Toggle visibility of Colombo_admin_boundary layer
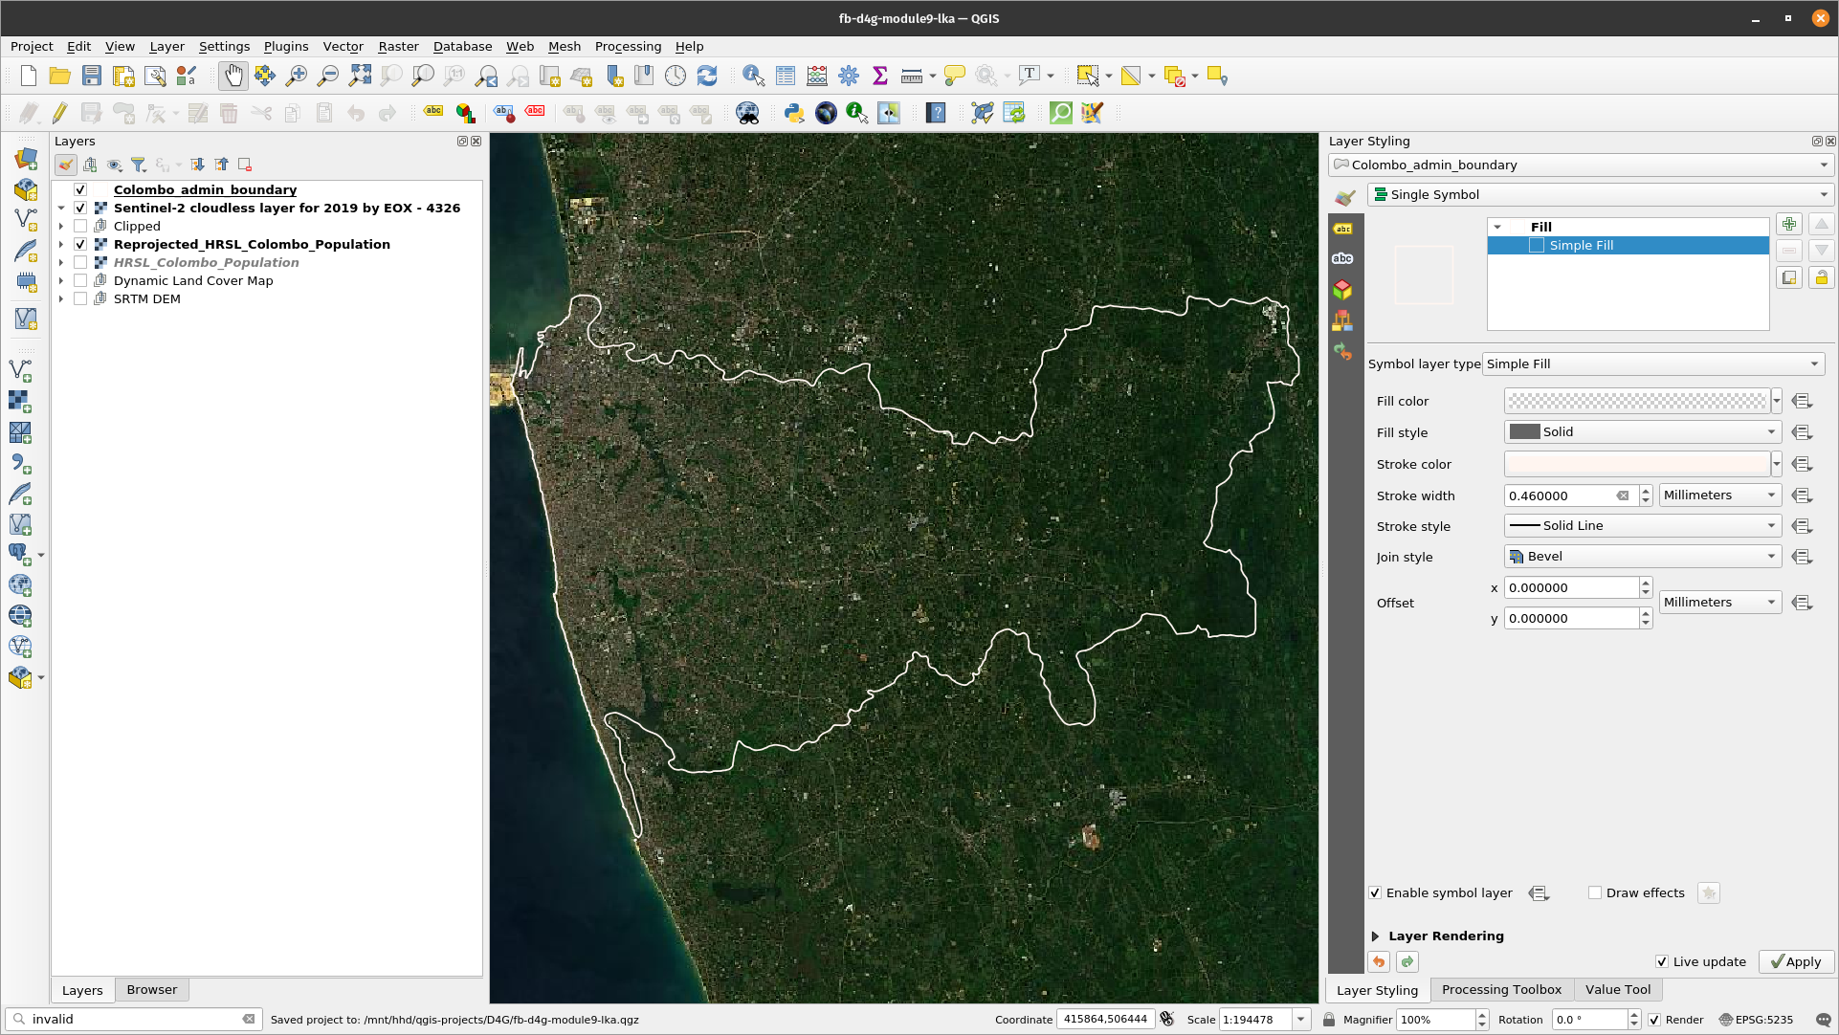The height and width of the screenshot is (1035, 1839). (x=80, y=190)
